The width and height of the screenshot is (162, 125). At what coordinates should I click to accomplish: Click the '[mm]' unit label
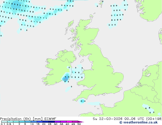pos(38,119)
